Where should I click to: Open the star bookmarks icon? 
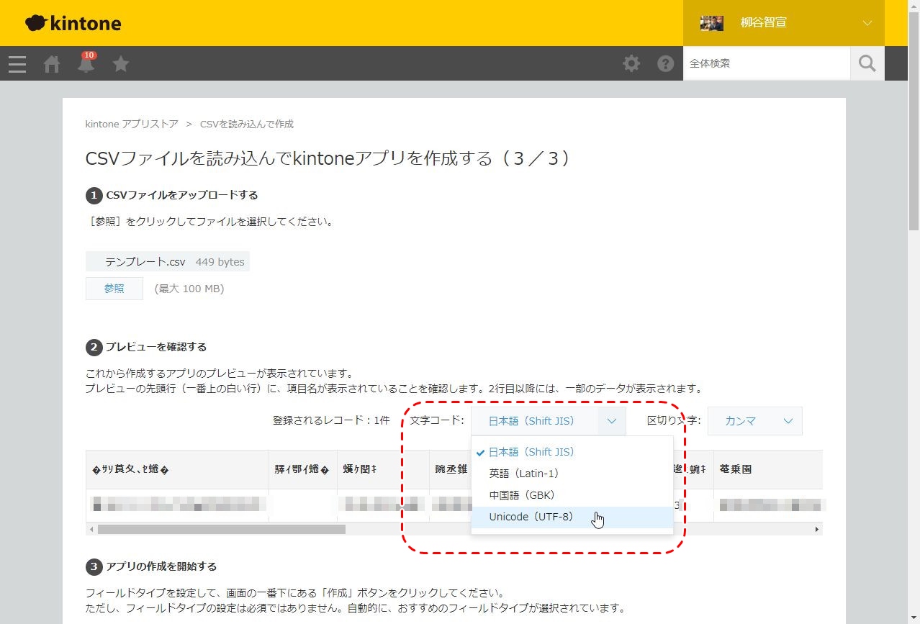point(121,64)
